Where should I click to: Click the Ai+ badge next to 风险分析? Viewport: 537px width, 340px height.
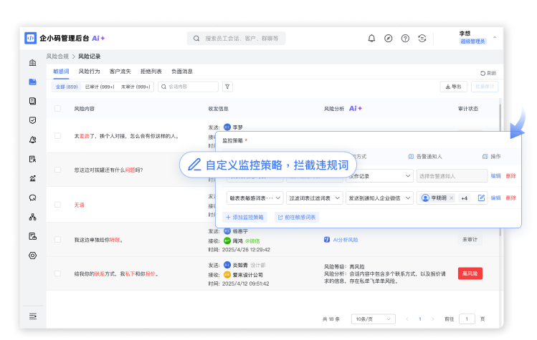356,108
